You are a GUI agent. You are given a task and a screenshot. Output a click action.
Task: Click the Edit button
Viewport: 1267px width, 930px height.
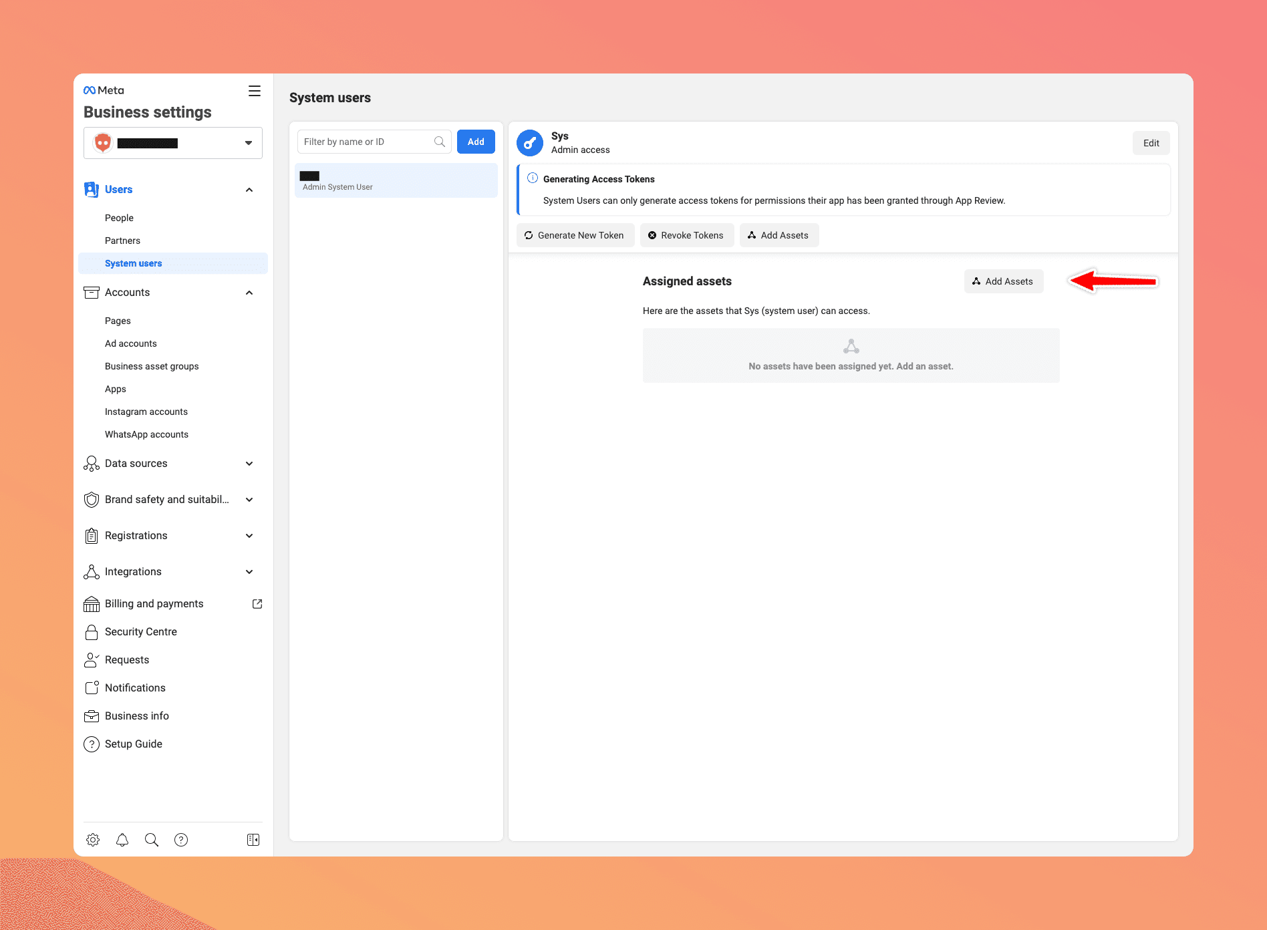click(x=1151, y=143)
